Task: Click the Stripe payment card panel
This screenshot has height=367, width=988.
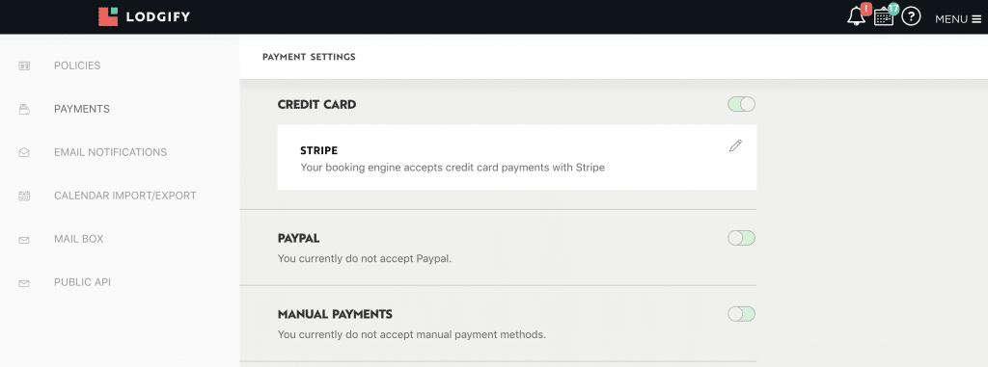Action: tap(517, 157)
